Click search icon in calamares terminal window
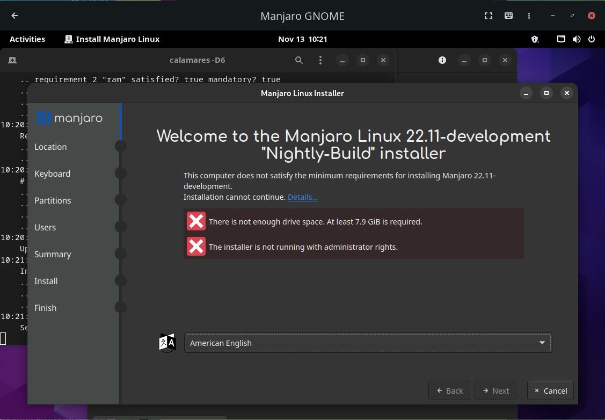The width and height of the screenshot is (605, 420). click(x=299, y=60)
